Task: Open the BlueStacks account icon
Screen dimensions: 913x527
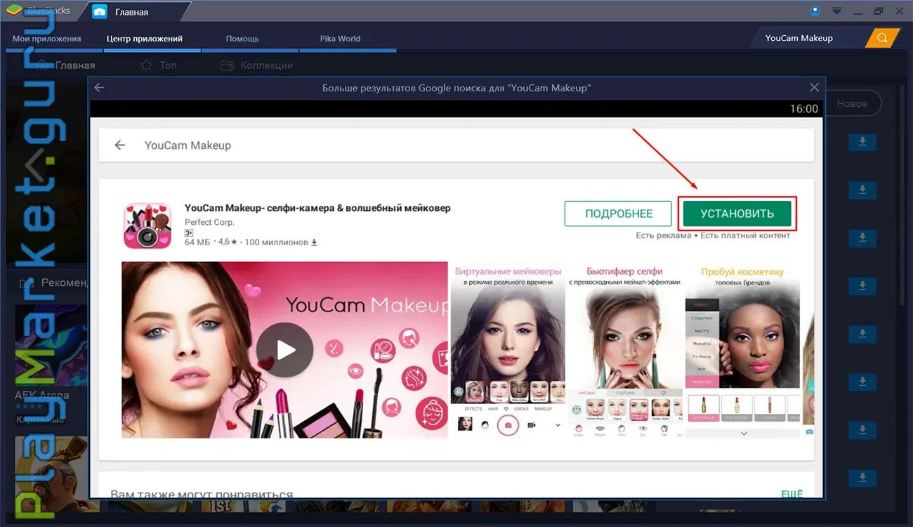Action: coord(815,11)
